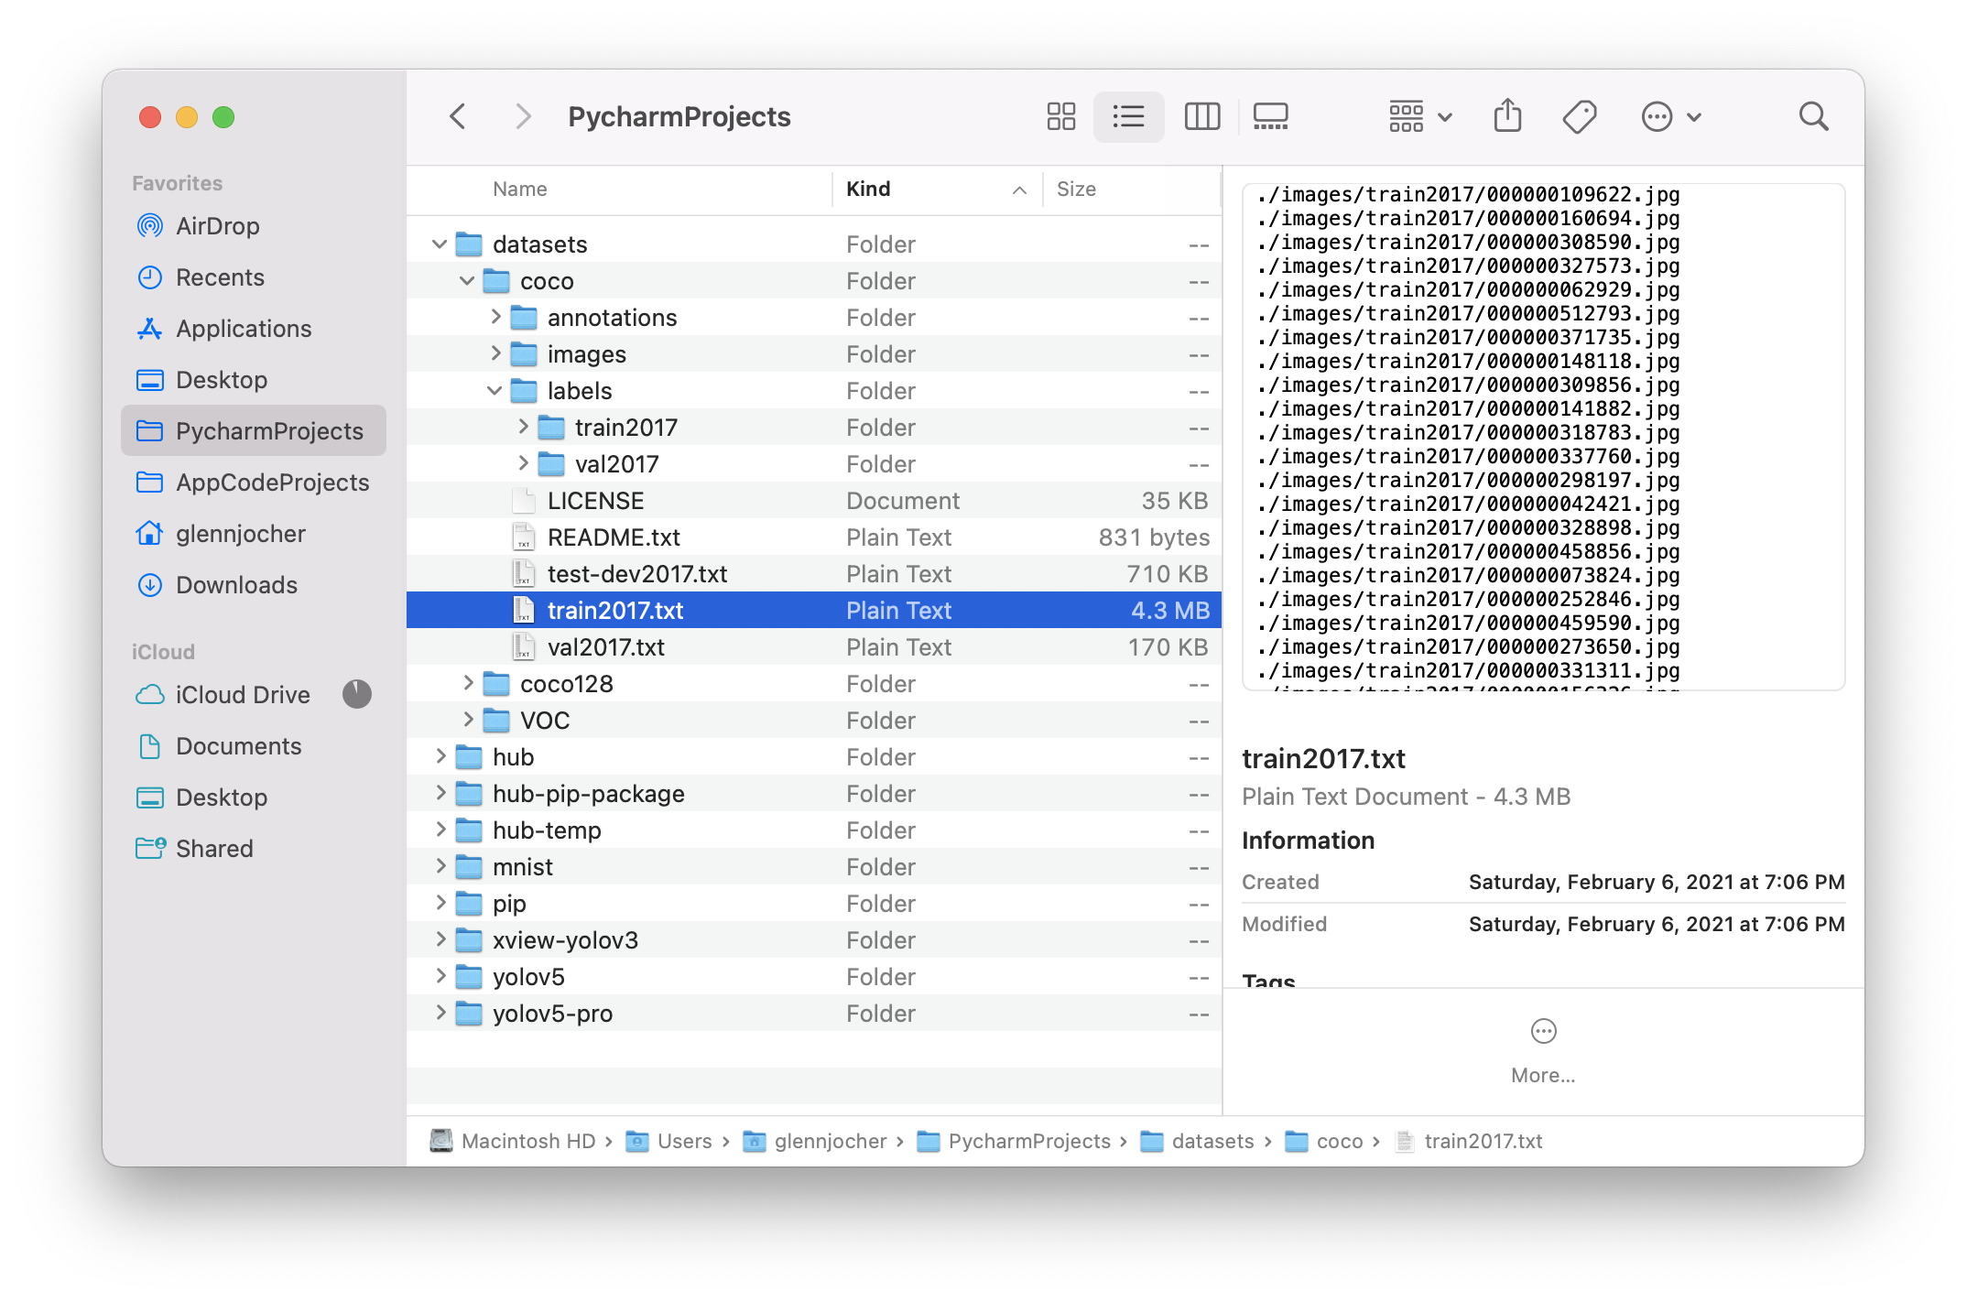Expand the annotations folder

pos(495,317)
